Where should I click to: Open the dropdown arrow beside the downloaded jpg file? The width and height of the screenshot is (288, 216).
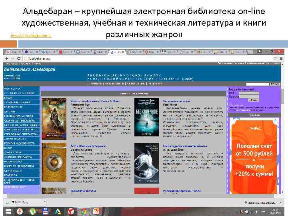click(44, 202)
